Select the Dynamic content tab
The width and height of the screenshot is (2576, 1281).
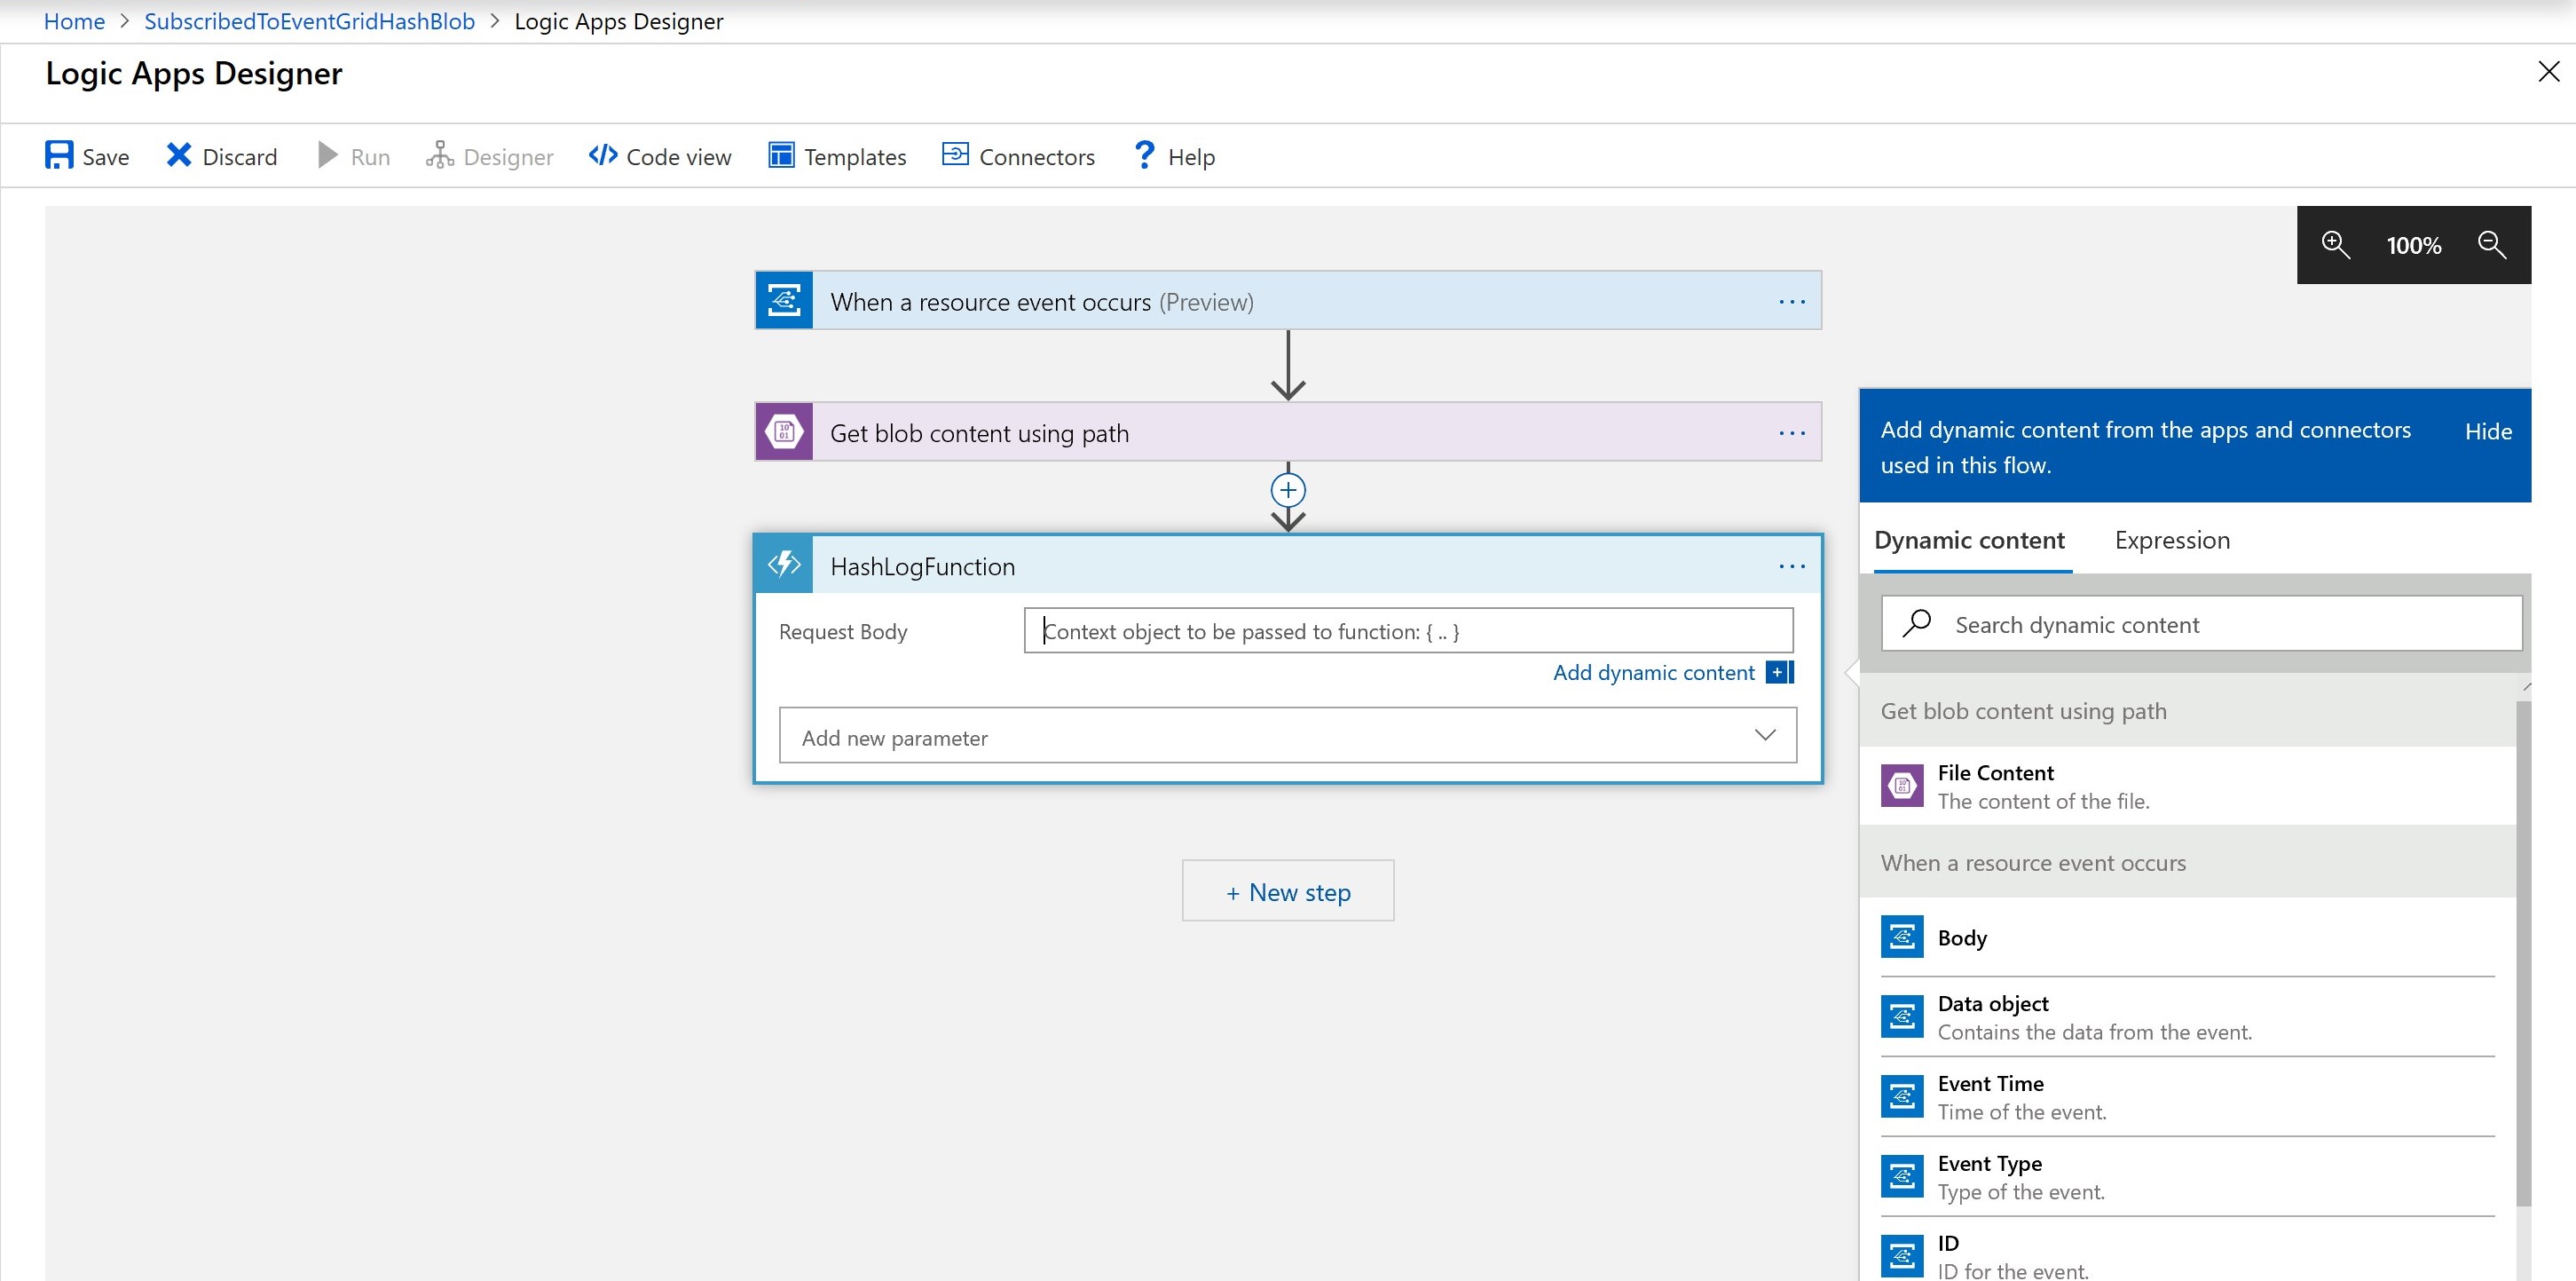pyautogui.click(x=1968, y=541)
